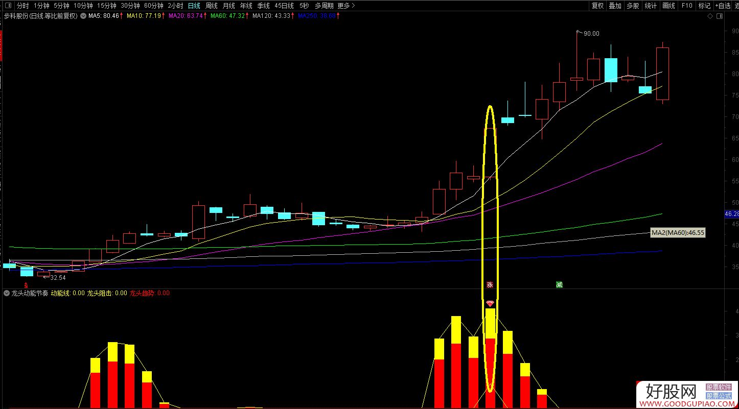Image resolution: width=739 pixels, height=409 pixels.
Task: Select the 5秒 period tab
Action: [304, 6]
